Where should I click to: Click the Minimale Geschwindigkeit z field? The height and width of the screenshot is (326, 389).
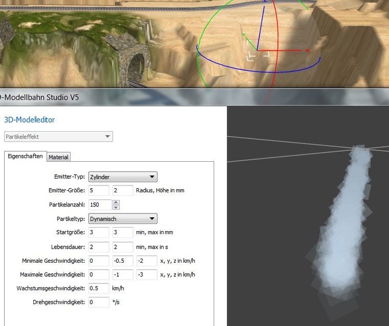point(146,261)
